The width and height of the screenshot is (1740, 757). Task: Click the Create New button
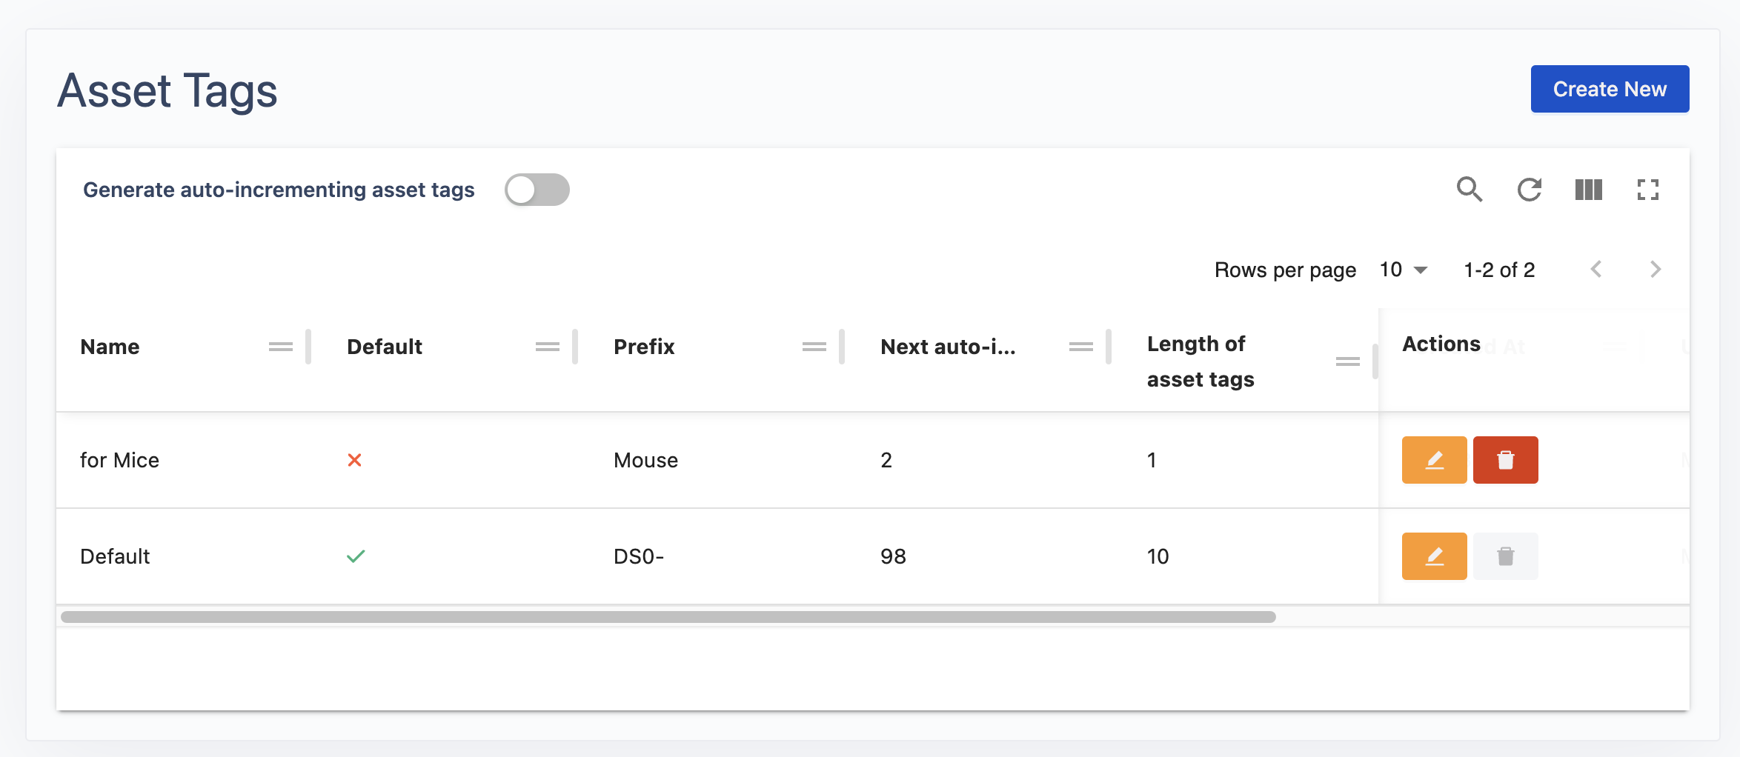pos(1610,89)
